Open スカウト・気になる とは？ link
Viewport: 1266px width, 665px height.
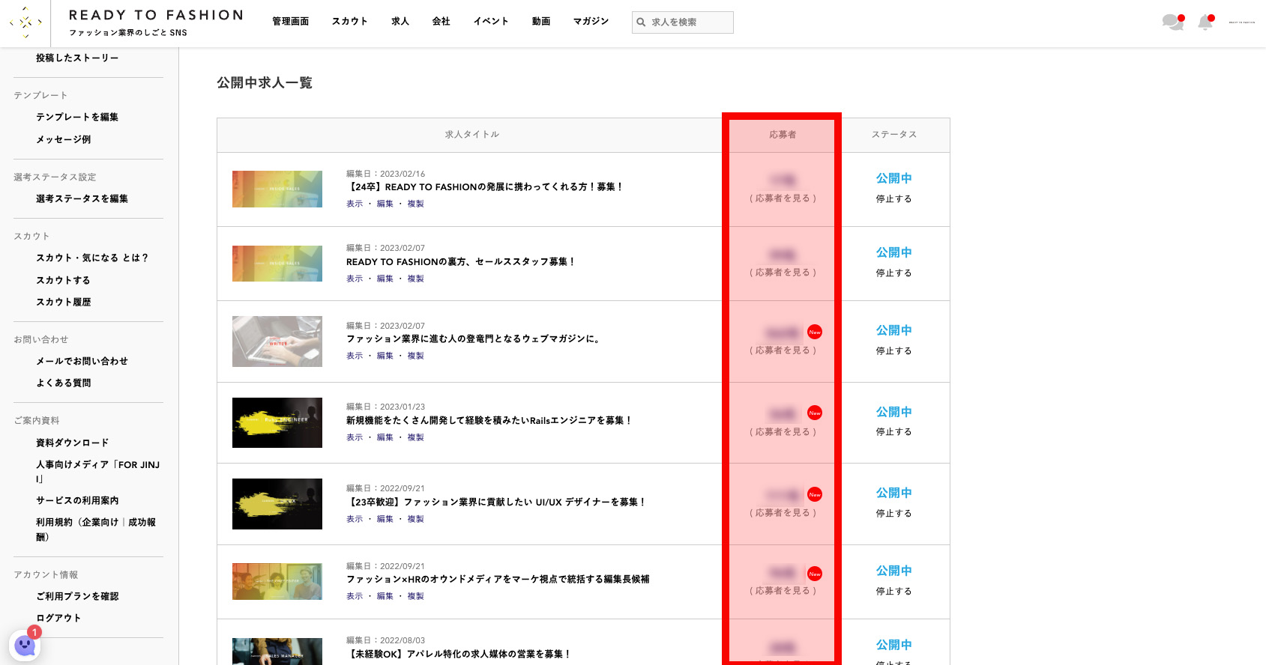[92, 258]
